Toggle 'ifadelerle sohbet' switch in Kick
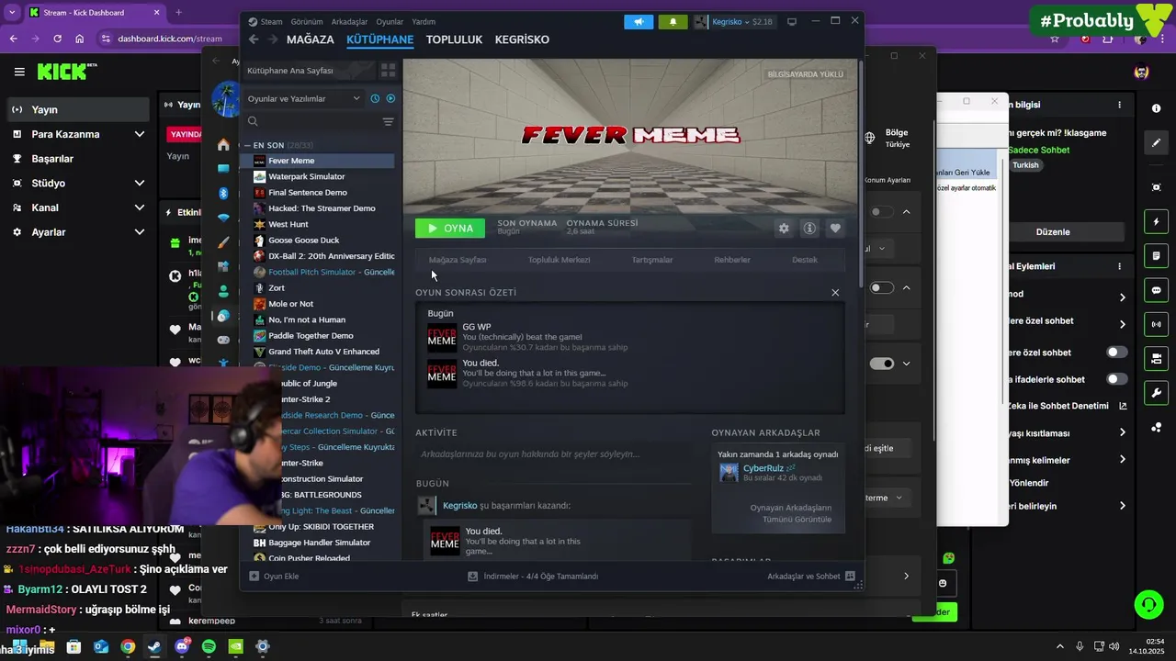Image resolution: width=1176 pixels, height=661 pixels. [1116, 379]
